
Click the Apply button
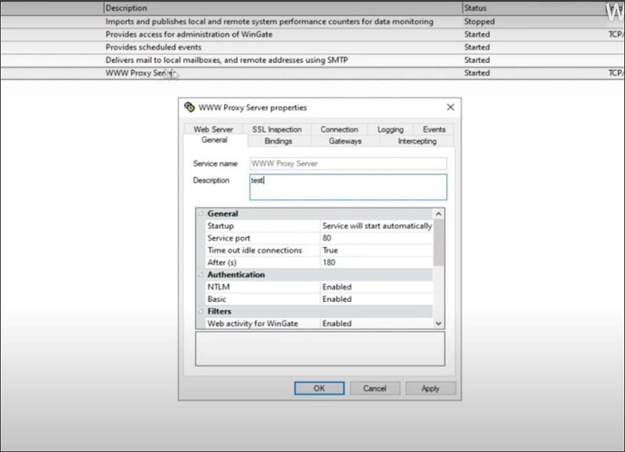click(431, 388)
